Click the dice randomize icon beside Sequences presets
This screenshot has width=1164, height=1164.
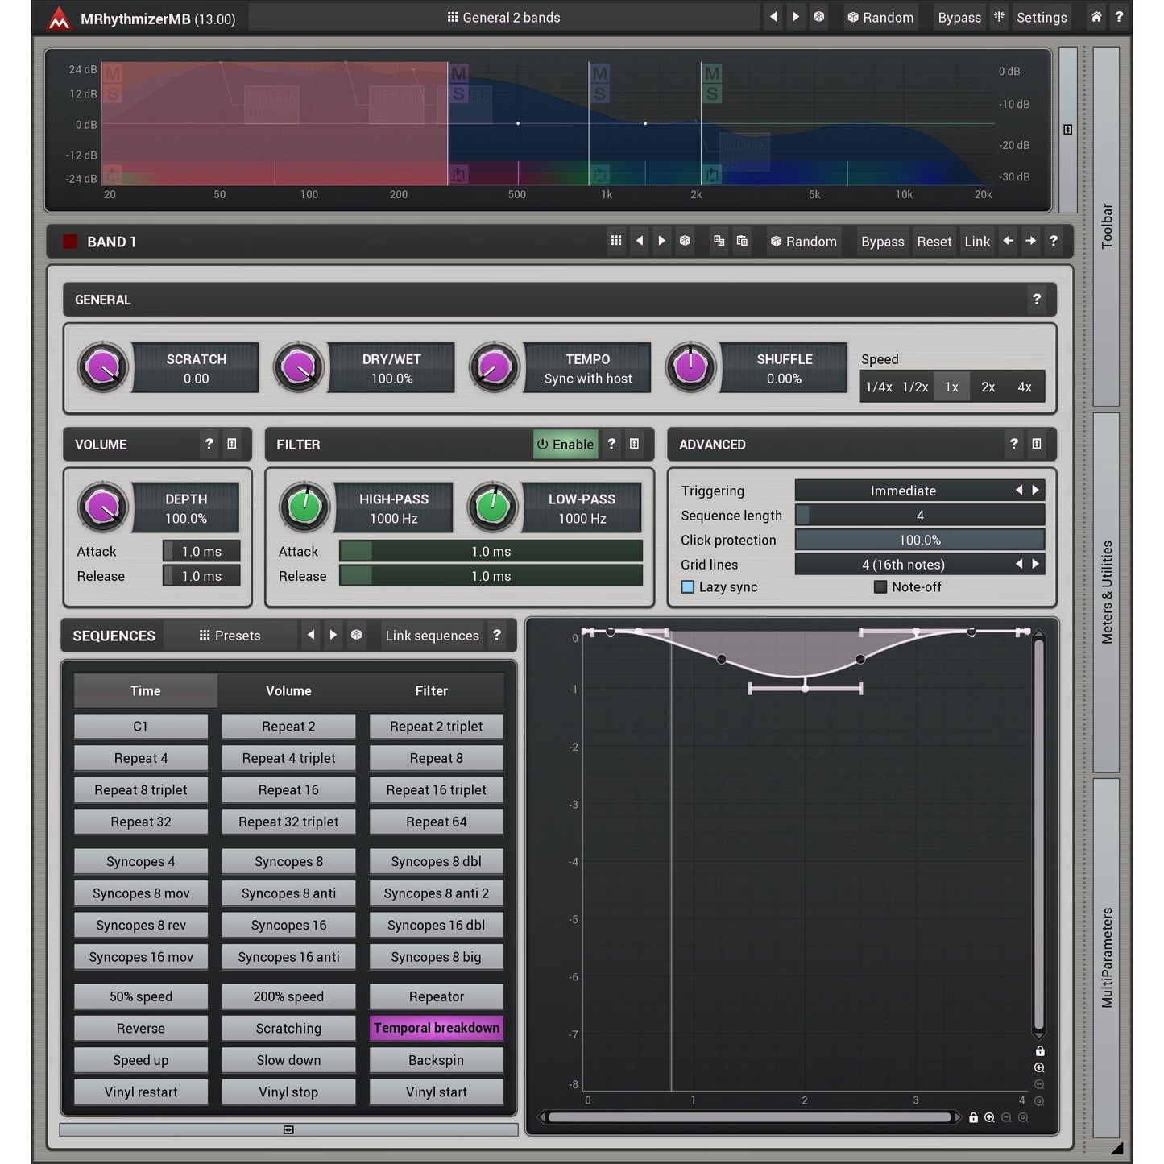point(356,636)
